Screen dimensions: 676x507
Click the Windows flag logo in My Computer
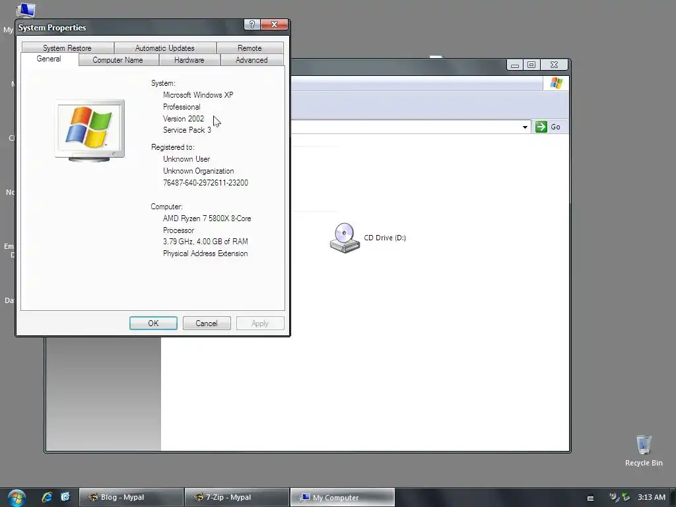[x=556, y=83]
